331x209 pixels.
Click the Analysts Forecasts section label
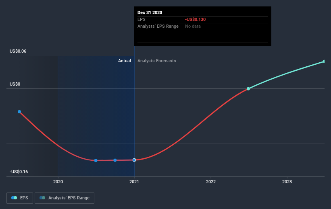tap(157, 61)
